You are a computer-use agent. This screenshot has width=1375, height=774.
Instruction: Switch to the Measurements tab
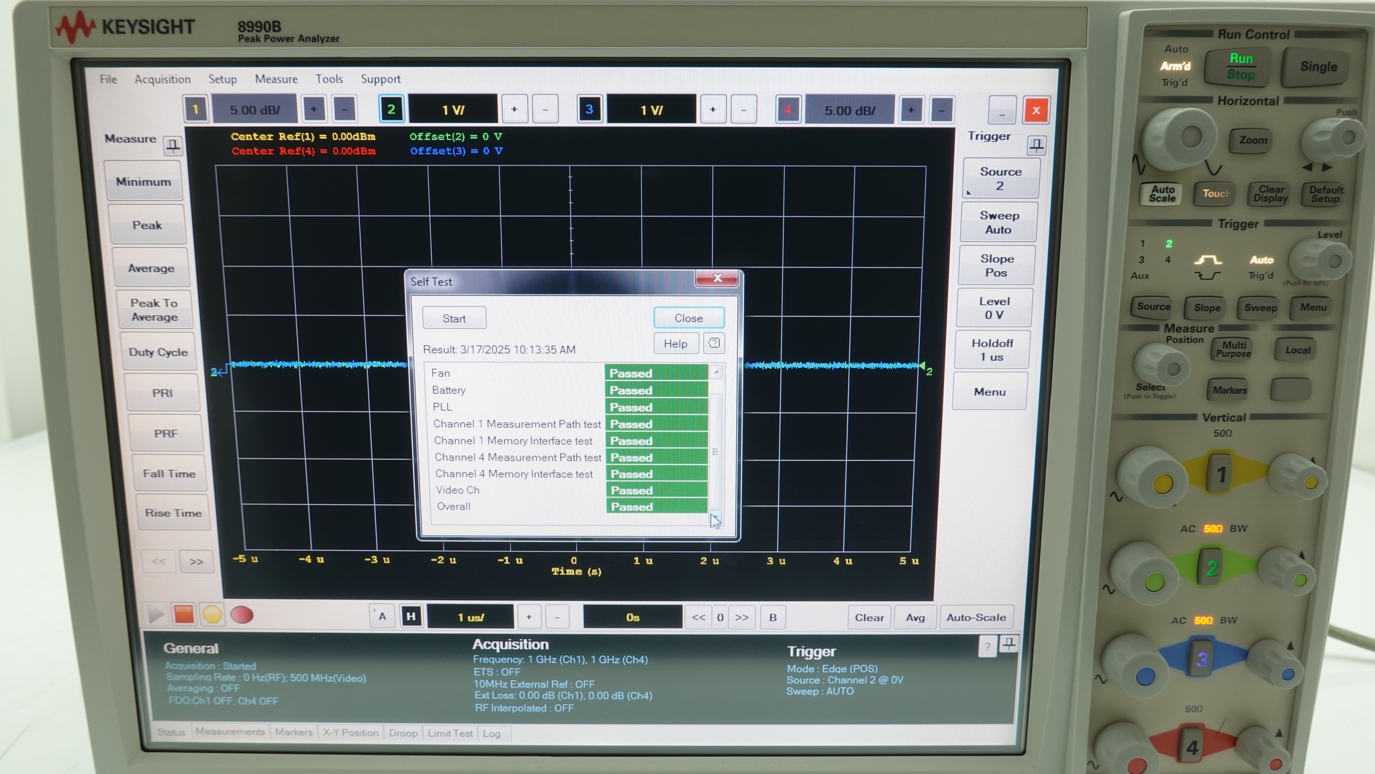click(230, 732)
